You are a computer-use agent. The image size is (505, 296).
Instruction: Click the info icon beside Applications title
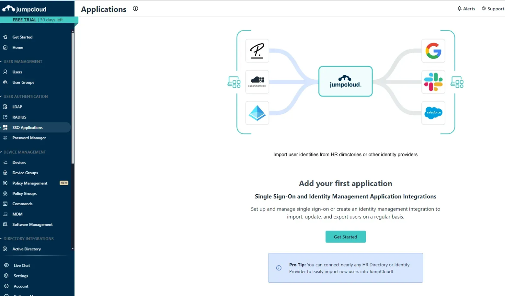click(x=135, y=9)
